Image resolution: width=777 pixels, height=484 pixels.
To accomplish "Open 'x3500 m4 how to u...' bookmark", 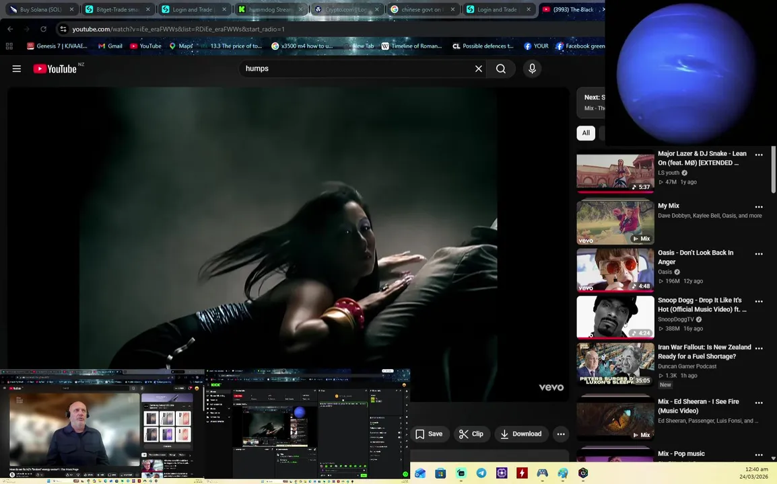I will click(302, 46).
